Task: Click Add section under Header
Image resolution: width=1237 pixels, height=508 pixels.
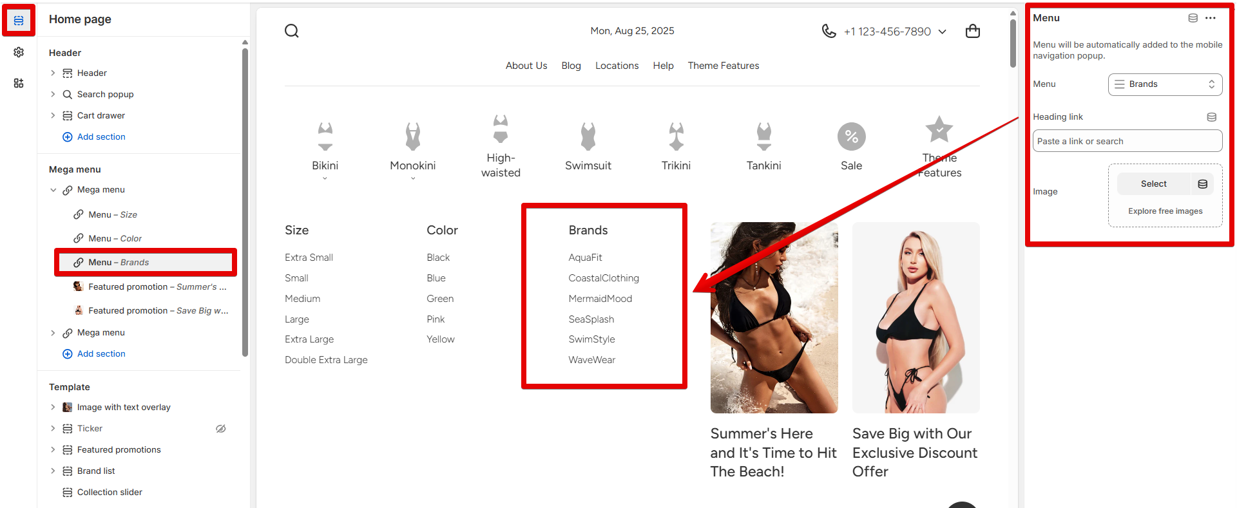Action: pos(101,137)
